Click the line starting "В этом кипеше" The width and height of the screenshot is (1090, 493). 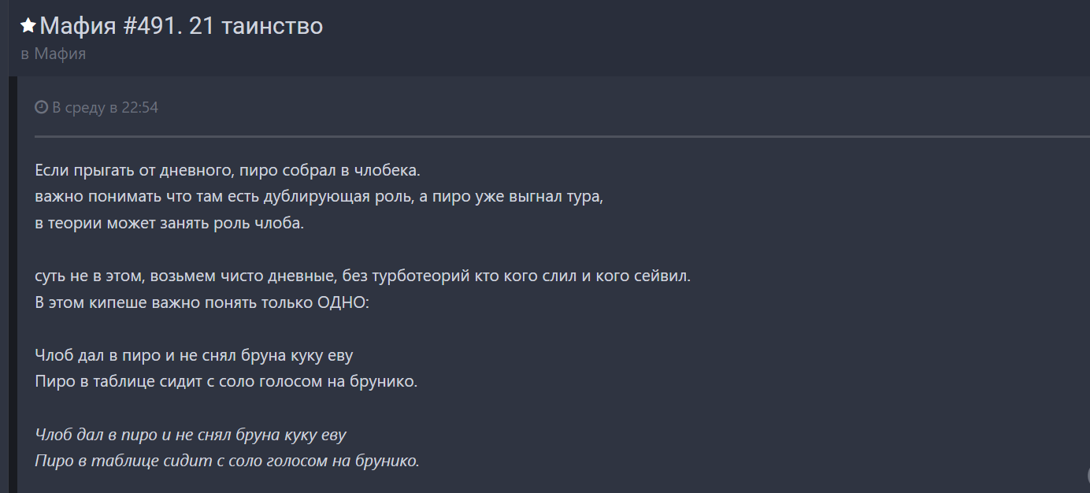pyautogui.click(x=201, y=302)
